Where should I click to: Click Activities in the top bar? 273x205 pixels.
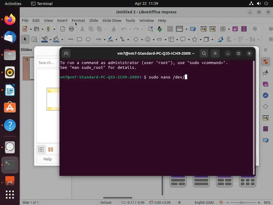point(13,4)
